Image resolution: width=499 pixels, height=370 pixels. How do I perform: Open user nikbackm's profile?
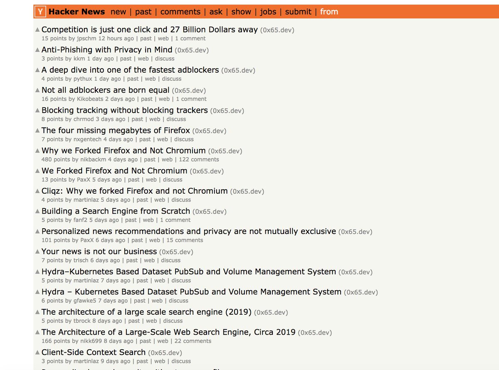[93, 159]
